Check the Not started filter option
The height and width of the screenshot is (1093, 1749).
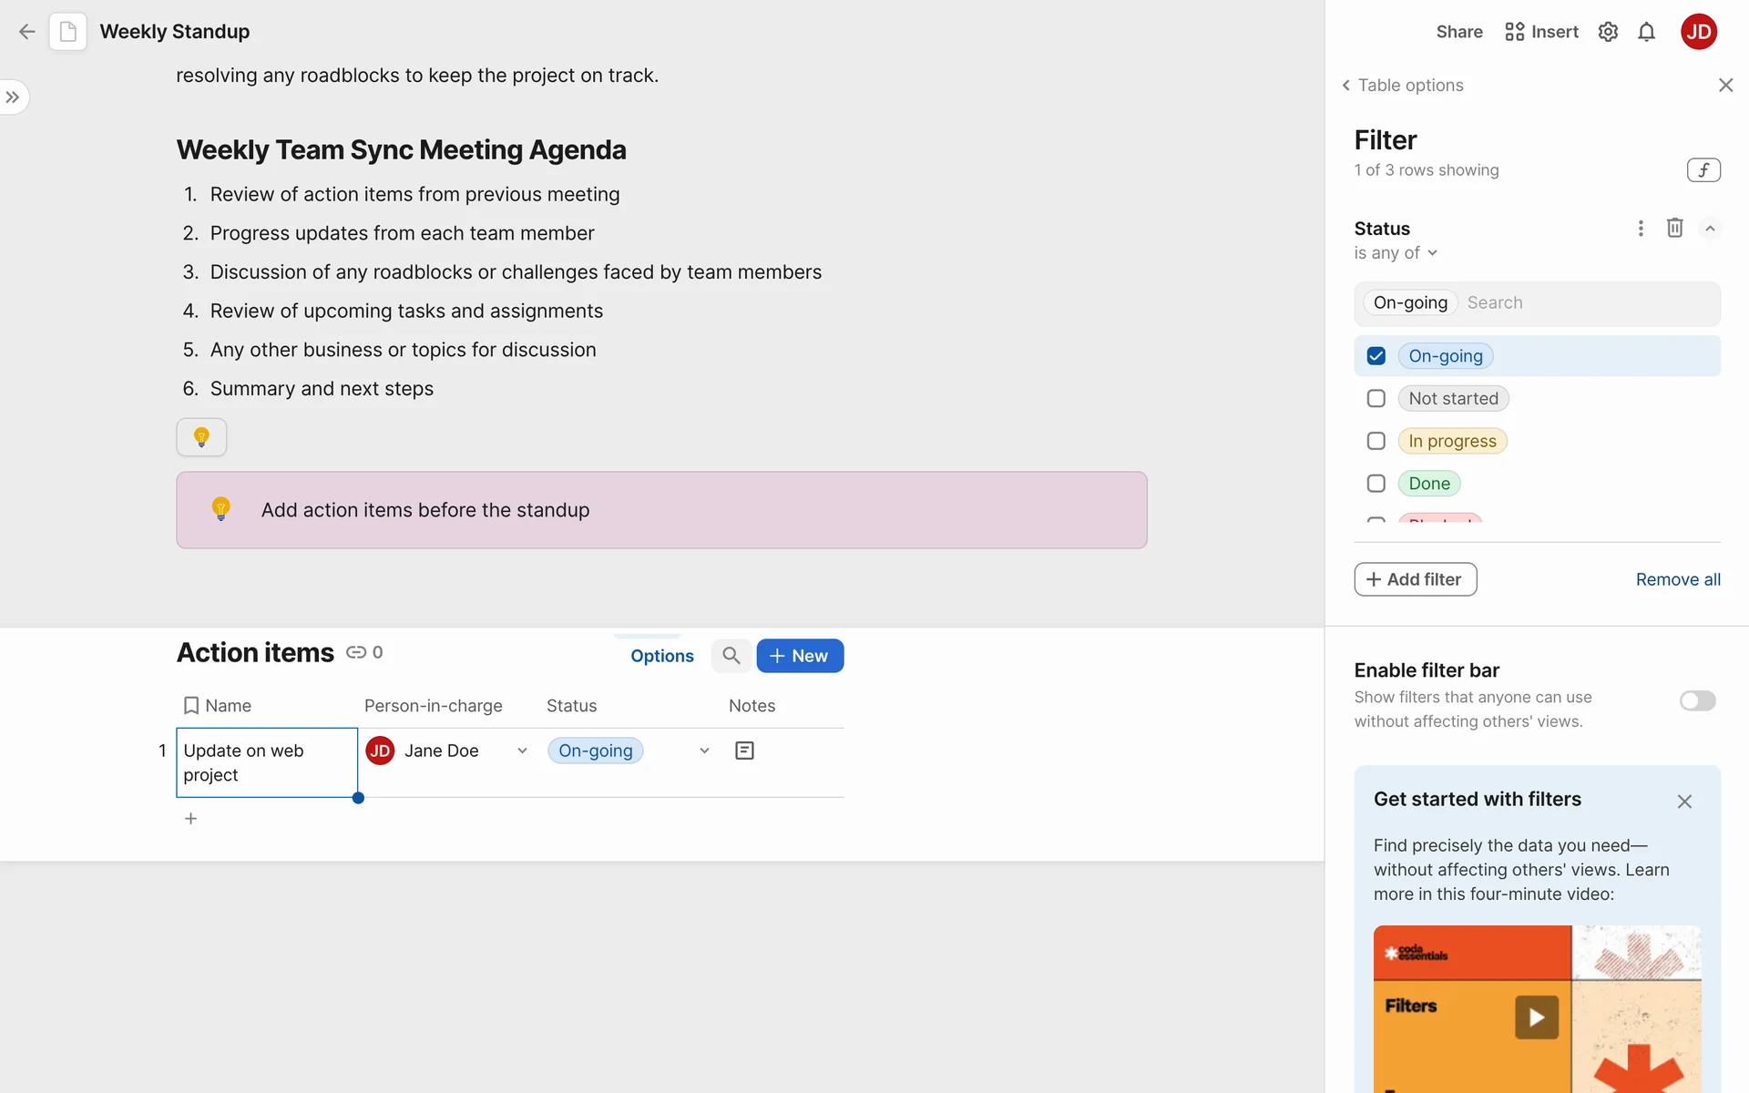tap(1376, 399)
